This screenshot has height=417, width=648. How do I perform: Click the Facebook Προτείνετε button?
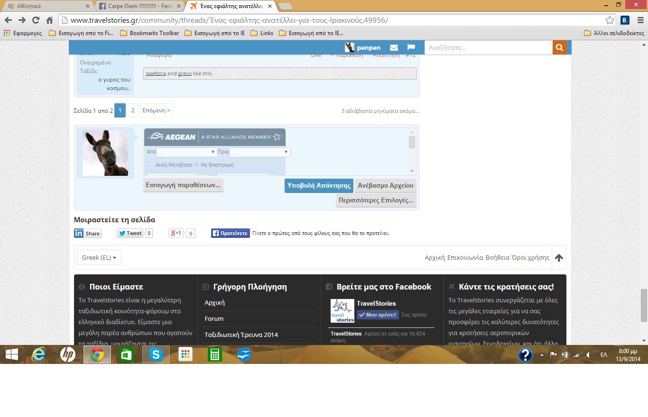click(x=231, y=233)
